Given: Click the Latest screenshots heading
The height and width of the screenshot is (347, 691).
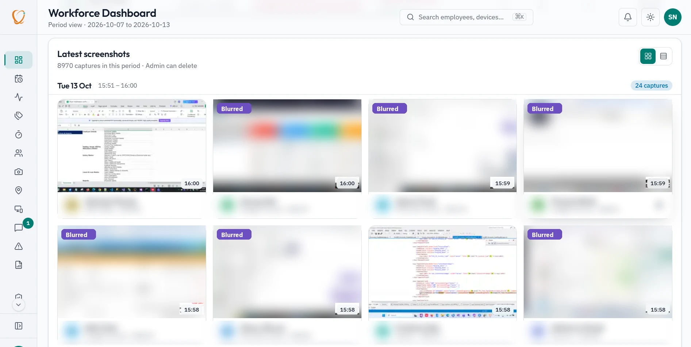Looking at the screenshot, I should [93, 54].
